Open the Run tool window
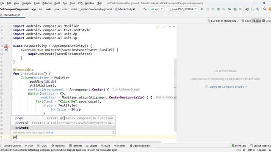This screenshot has width=271, height=152. click(29, 146)
